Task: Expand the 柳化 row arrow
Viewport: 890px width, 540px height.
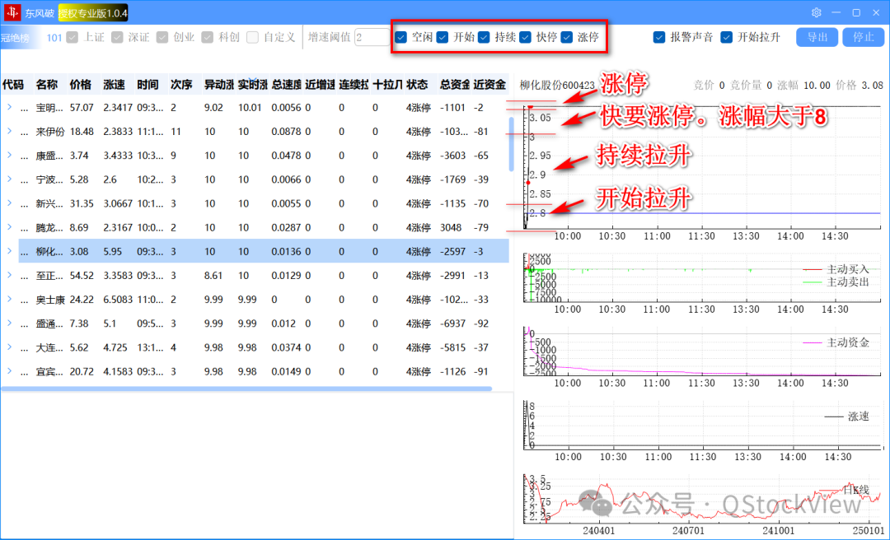Action: click(x=10, y=251)
